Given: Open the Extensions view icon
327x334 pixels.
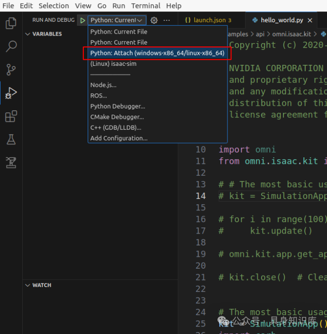Looking at the screenshot, I should pos(10,116).
